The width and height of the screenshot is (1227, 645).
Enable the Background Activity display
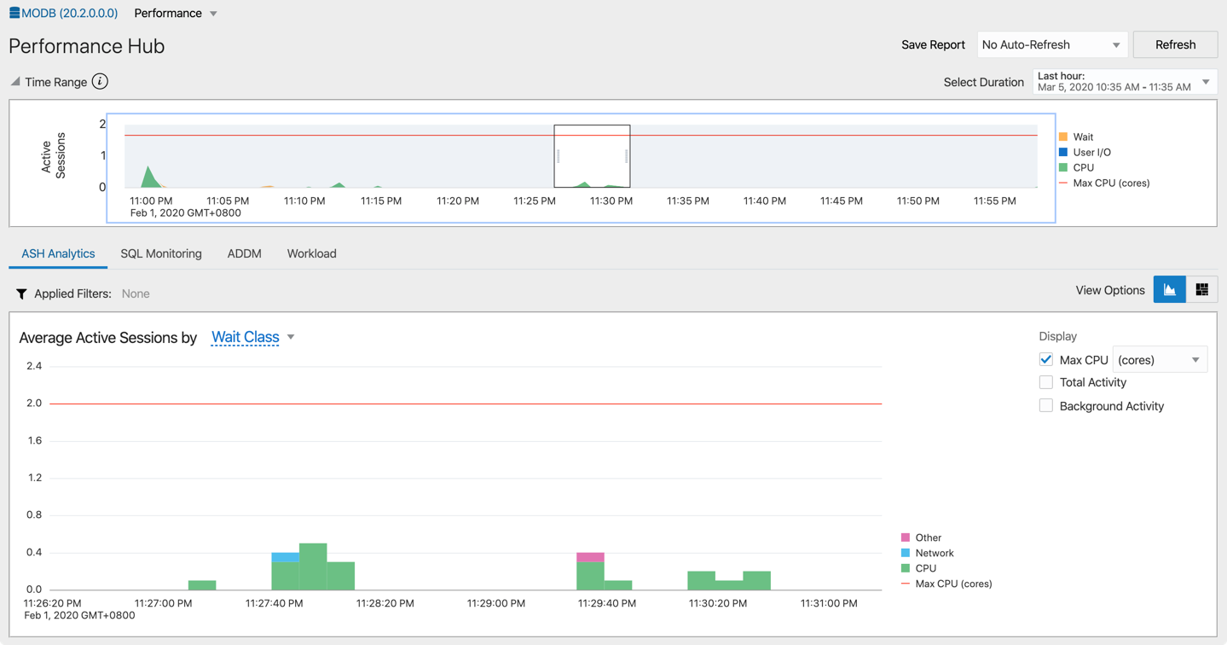click(x=1045, y=405)
